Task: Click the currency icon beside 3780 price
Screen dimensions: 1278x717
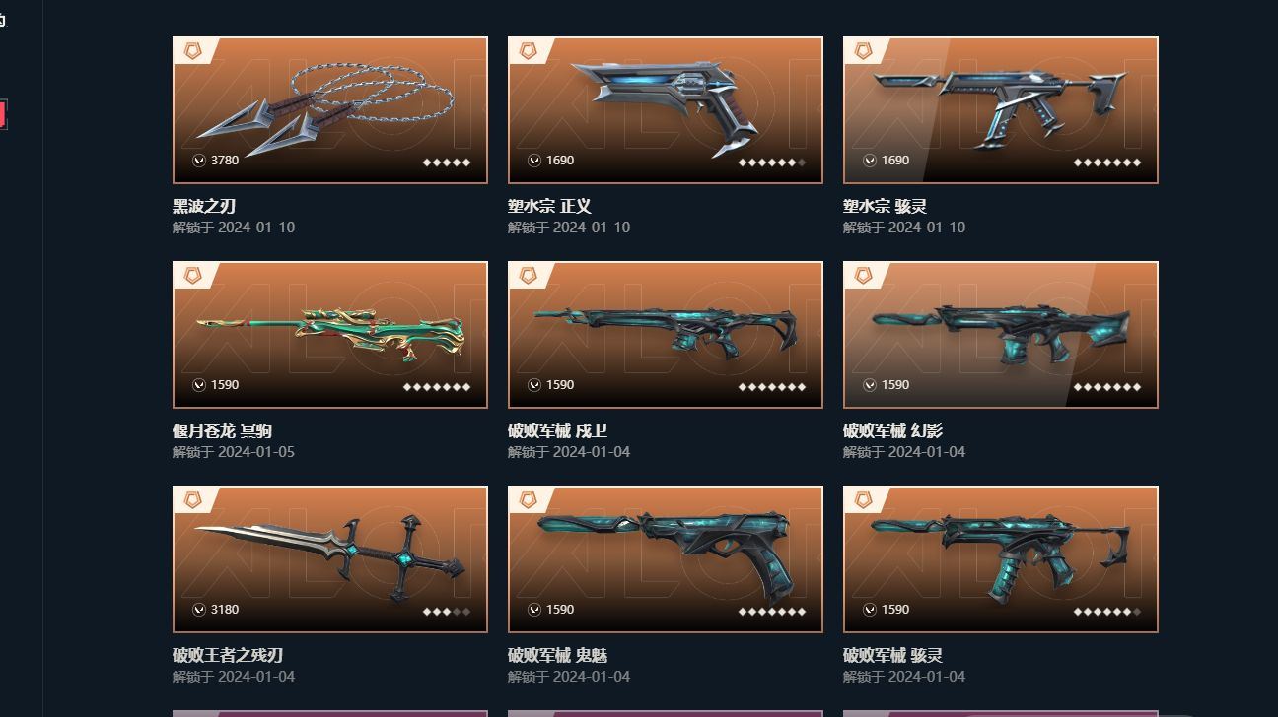Action: pyautogui.click(x=199, y=161)
